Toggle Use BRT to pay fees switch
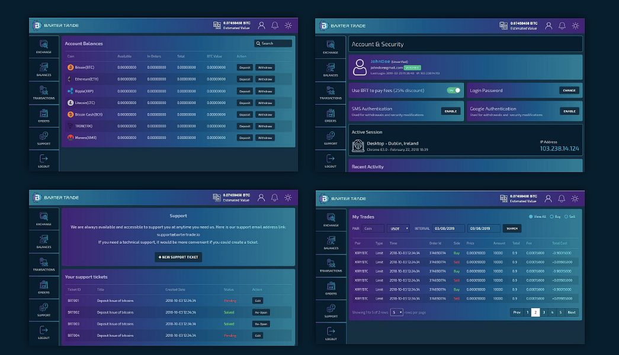Viewport: 619px width, 355px height. coord(454,91)
